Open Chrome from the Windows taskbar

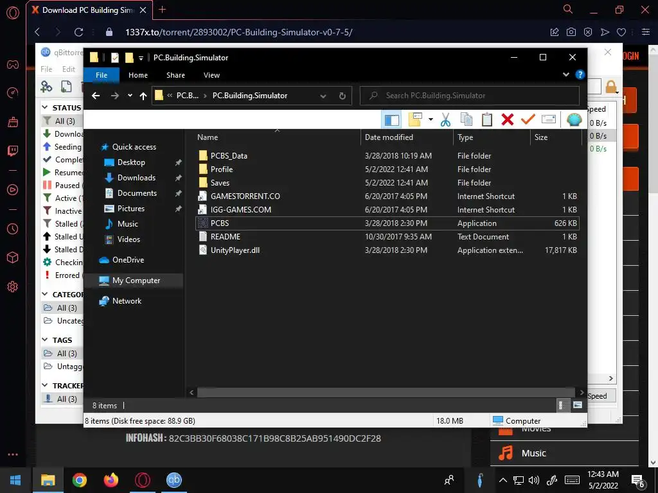pos(79,480)
